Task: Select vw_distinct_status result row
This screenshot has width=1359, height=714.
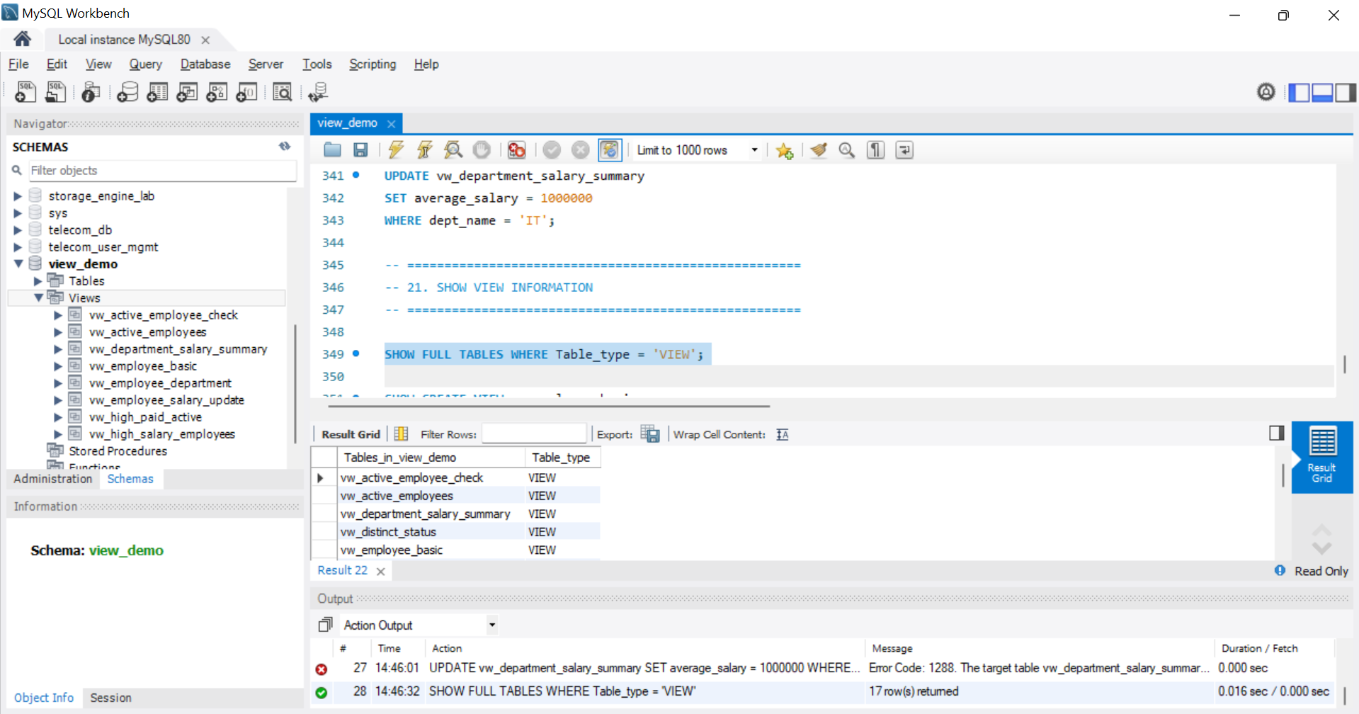Action: click(456, 531)
